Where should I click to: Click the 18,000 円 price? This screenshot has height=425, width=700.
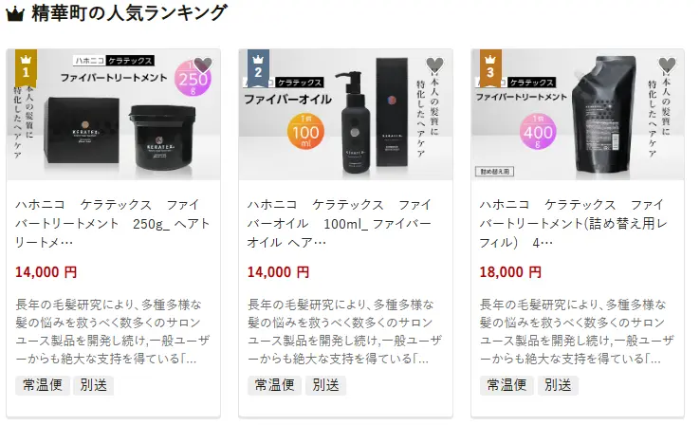[x=510, y=272]
